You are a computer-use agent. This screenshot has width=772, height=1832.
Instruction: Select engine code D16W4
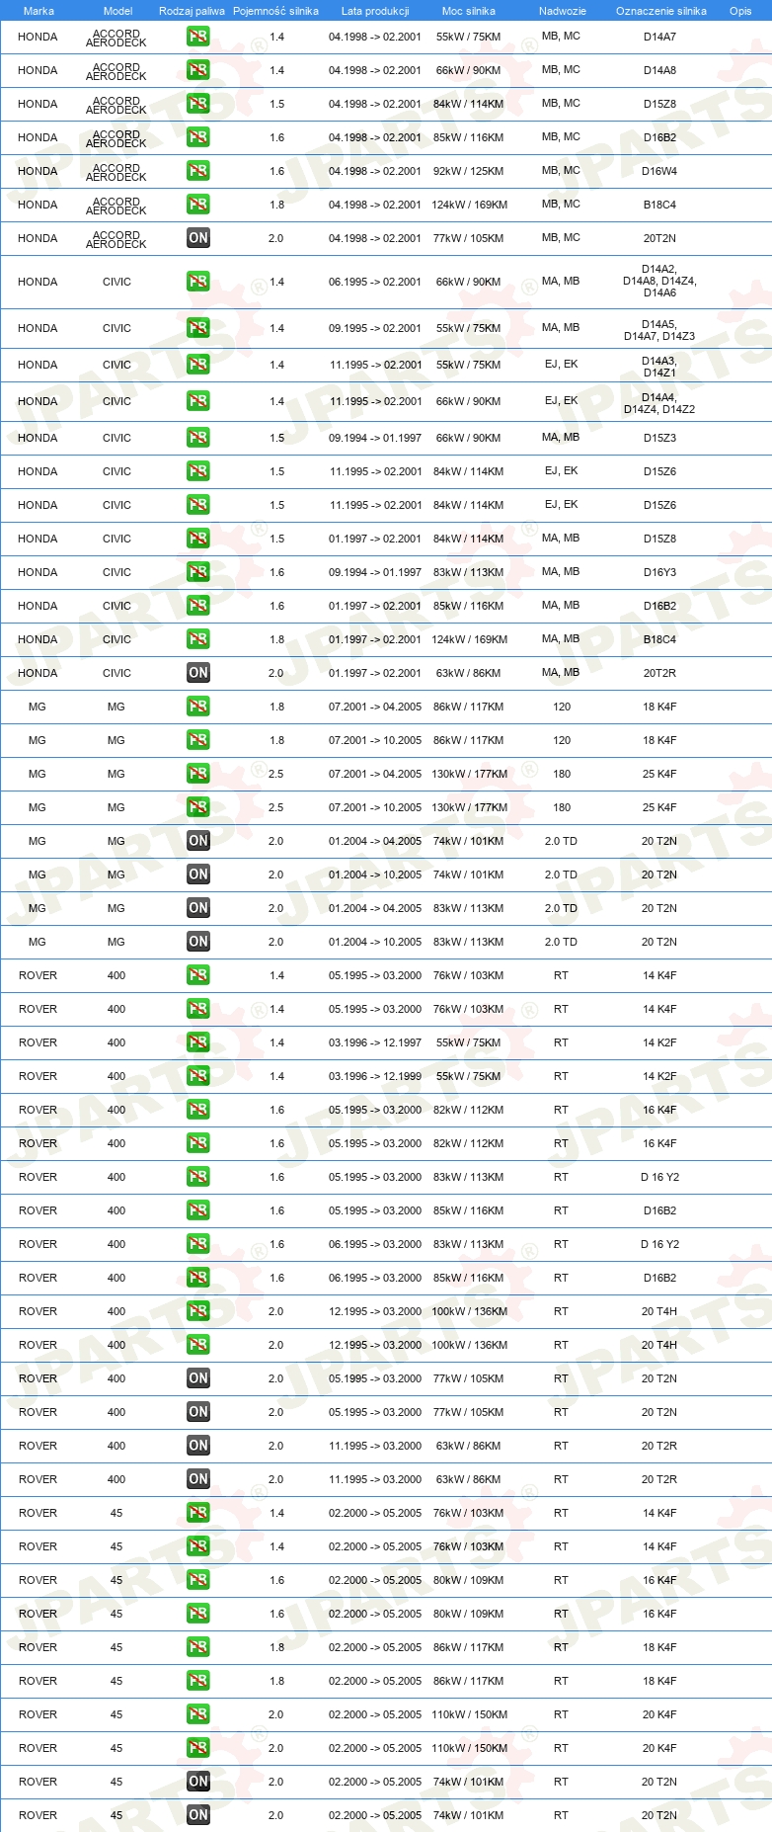click(659, 171)
